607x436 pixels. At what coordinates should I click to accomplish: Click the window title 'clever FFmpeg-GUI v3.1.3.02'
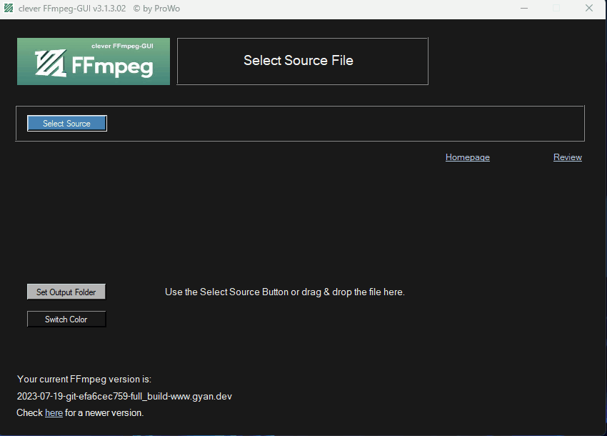(x=72, y=9)
